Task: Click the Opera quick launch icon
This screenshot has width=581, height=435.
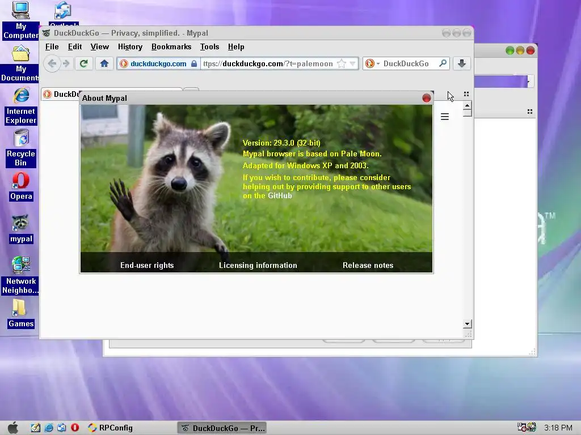Action: tap(75, 428)
